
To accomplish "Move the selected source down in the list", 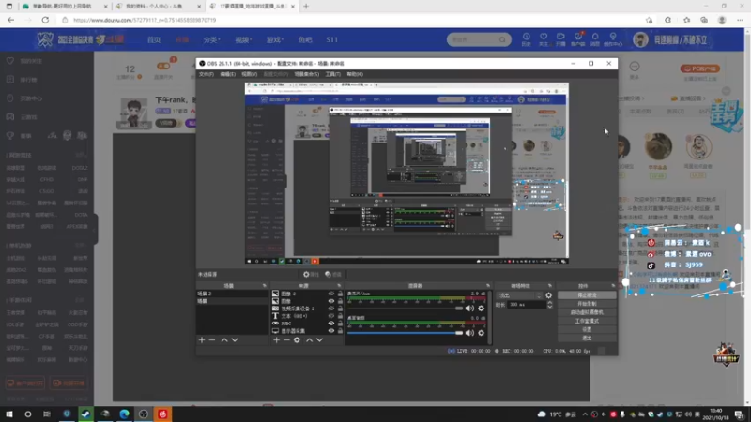I will pyautogui.click(x=319, y=340).
